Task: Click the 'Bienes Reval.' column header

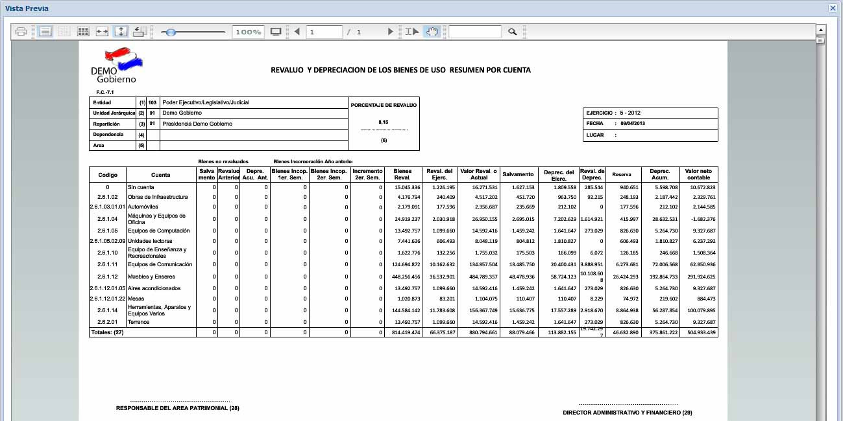Action: tap(403, 175)
